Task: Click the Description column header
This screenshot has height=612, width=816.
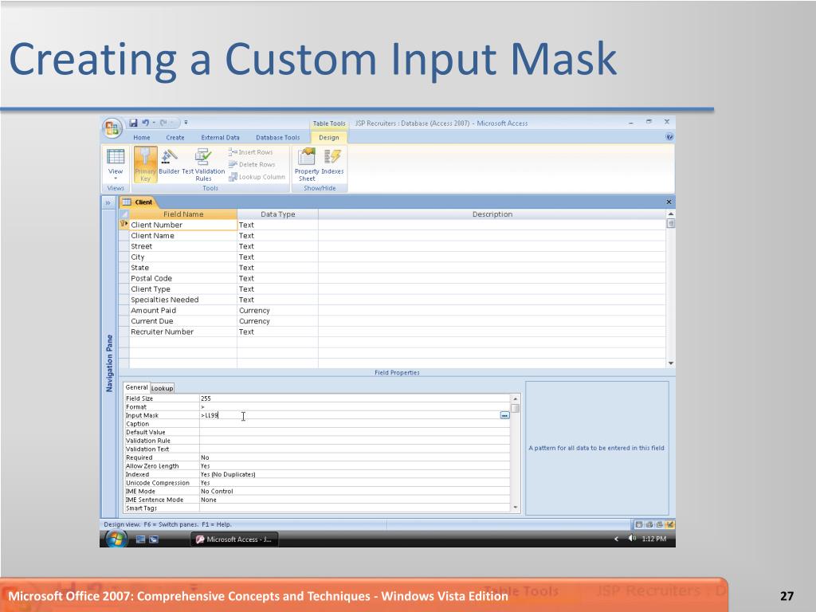Action: (x=492, y=214)
